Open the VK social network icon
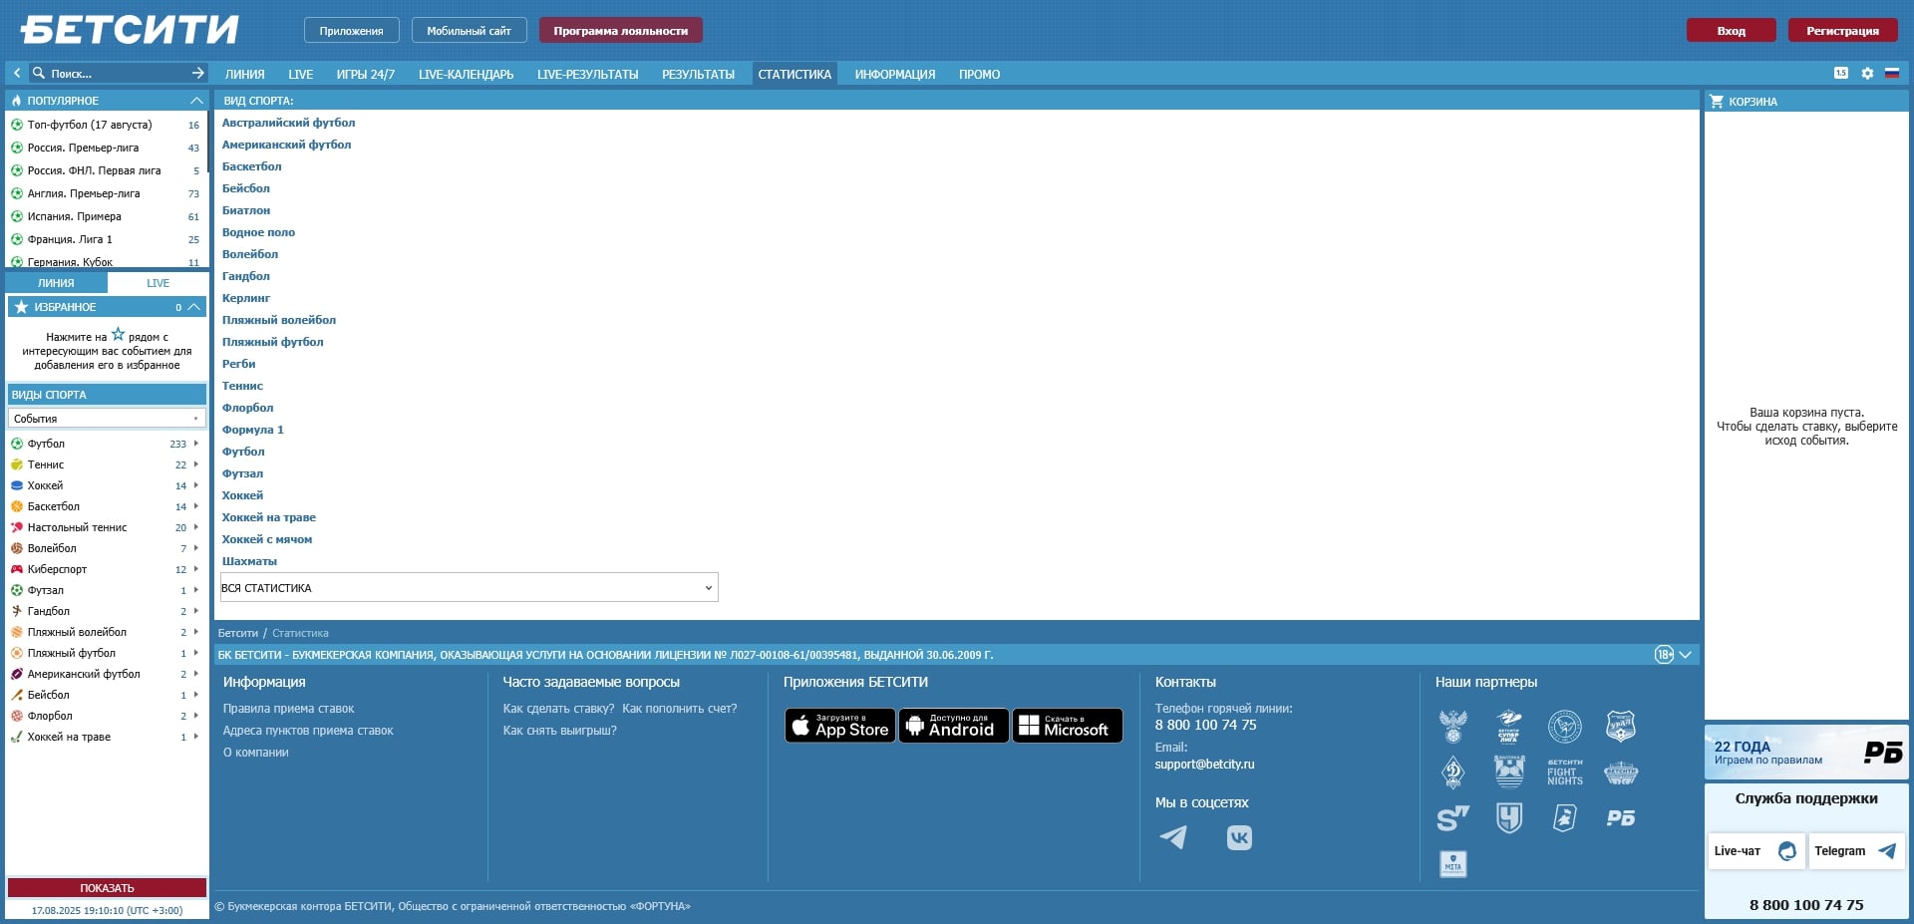The width and height of the screenshot is (1914, 924). click(1239, 837)
